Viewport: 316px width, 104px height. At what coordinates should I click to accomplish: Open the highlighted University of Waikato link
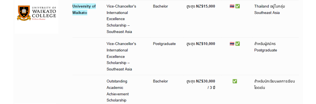click(x=84, y=10)
